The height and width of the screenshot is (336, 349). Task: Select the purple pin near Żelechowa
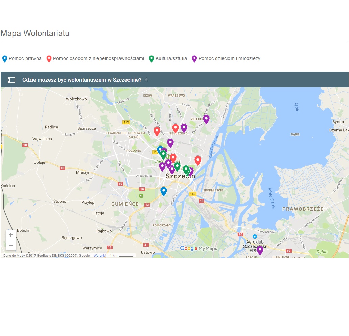point(206,119)
